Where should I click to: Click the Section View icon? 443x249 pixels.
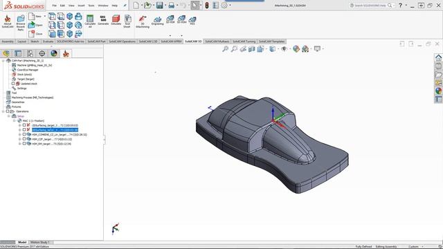point(251,49)
